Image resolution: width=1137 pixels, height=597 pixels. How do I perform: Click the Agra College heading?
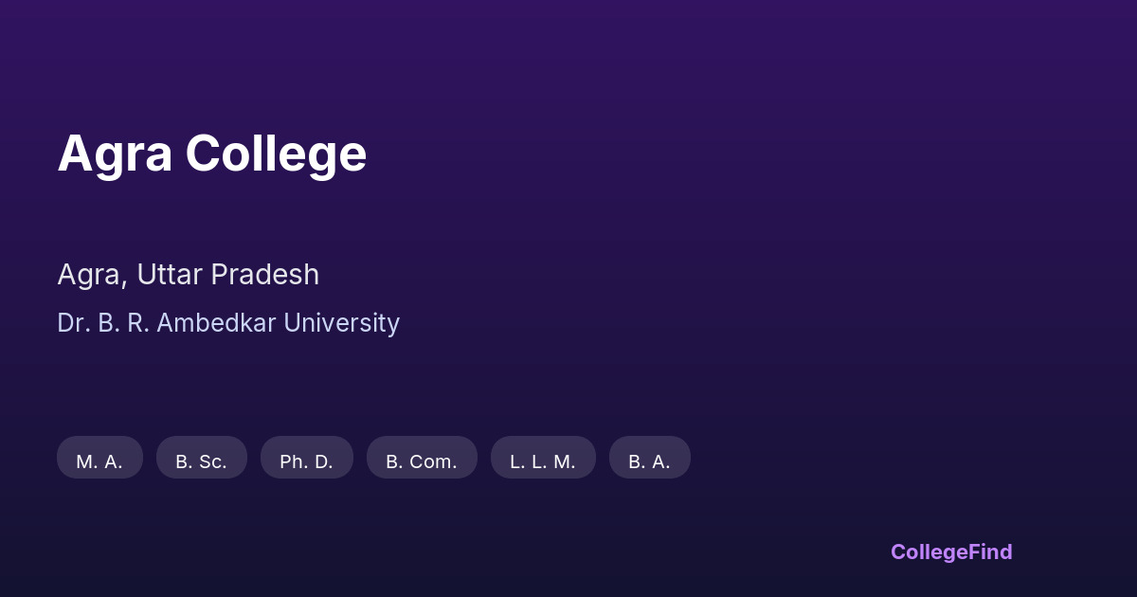coord(211,154)
